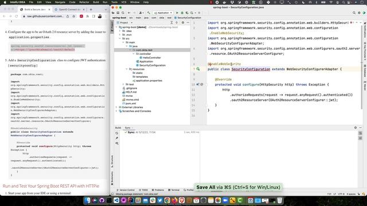Viewport: 367px width, 206px height.
Task: Bookmark the page with star icon in browser
Action: coord(74,17)
